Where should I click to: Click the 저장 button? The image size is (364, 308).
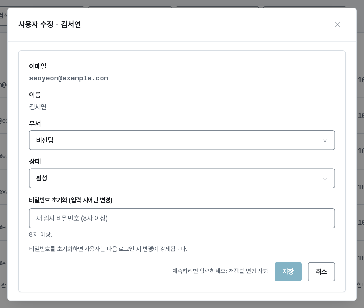pyautogui.click(x=288, y=272)
